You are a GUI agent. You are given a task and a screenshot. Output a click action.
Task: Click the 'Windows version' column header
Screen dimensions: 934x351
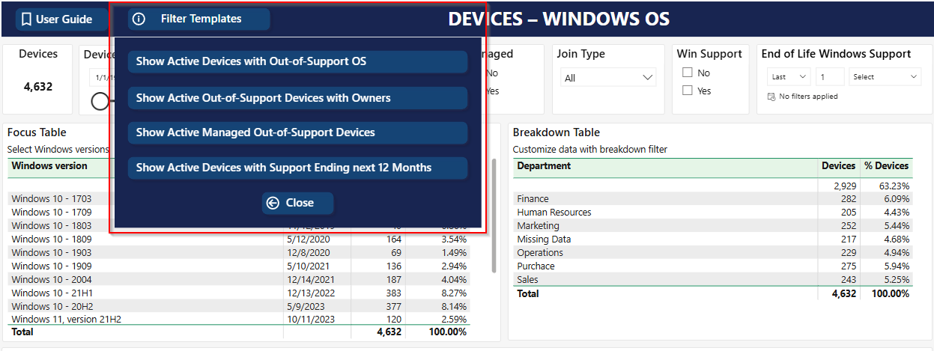[x=49, y=166]
